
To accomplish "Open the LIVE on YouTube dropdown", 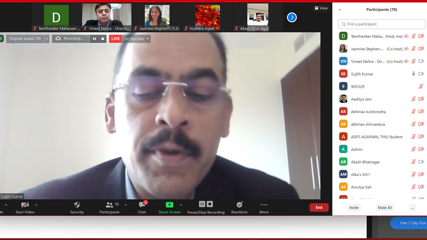I will (147, 39).
